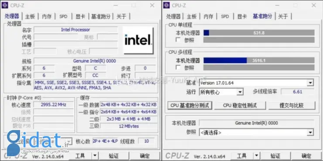Image resolution: width=323 pixels, height=161 pixels.
Task: Click 扩展系列 value 6
Action: pyautogui.click(x=44, y=75)
